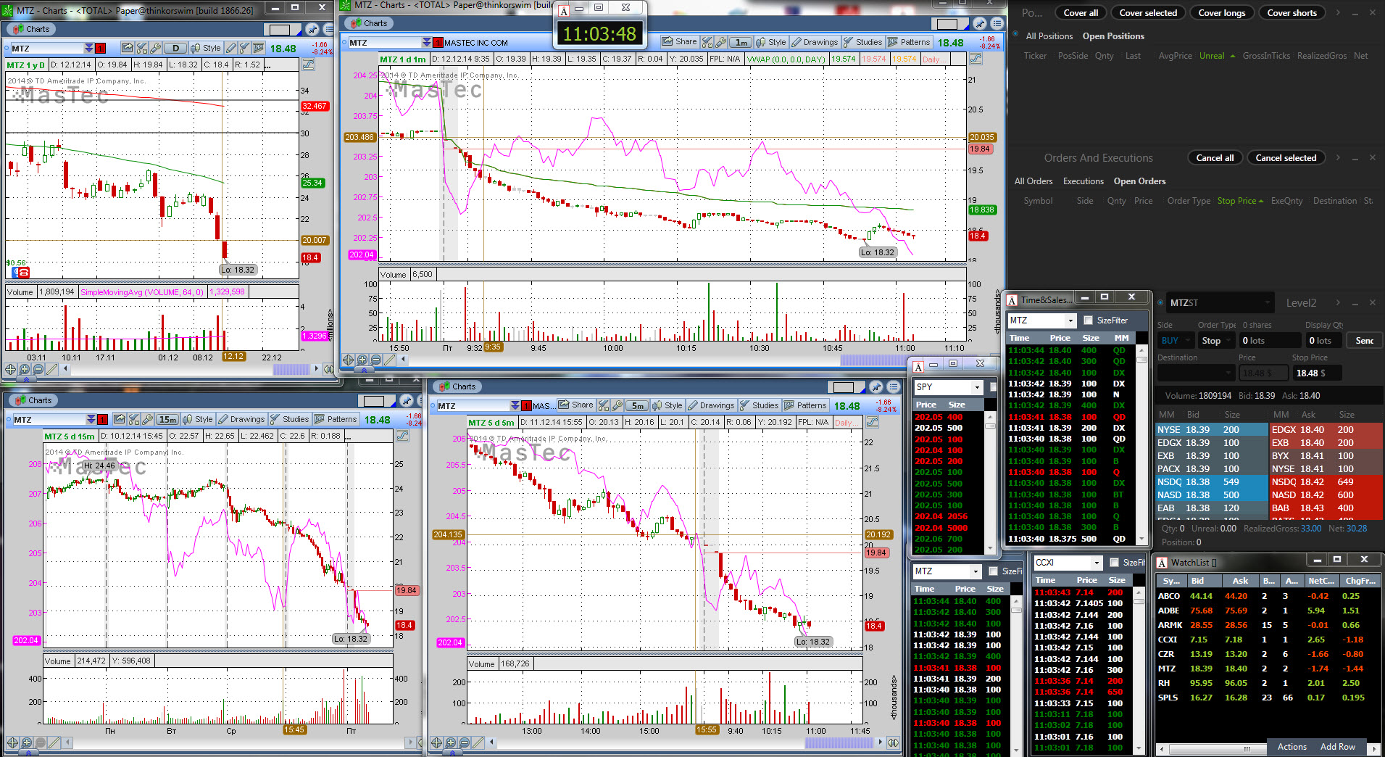This screenshot has width=1385, height=757.
Task: Click the Cover all button
Action: [x=1081, y=13]
